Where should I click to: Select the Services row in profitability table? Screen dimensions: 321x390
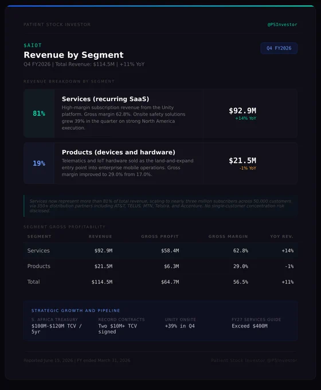(160, 251)
